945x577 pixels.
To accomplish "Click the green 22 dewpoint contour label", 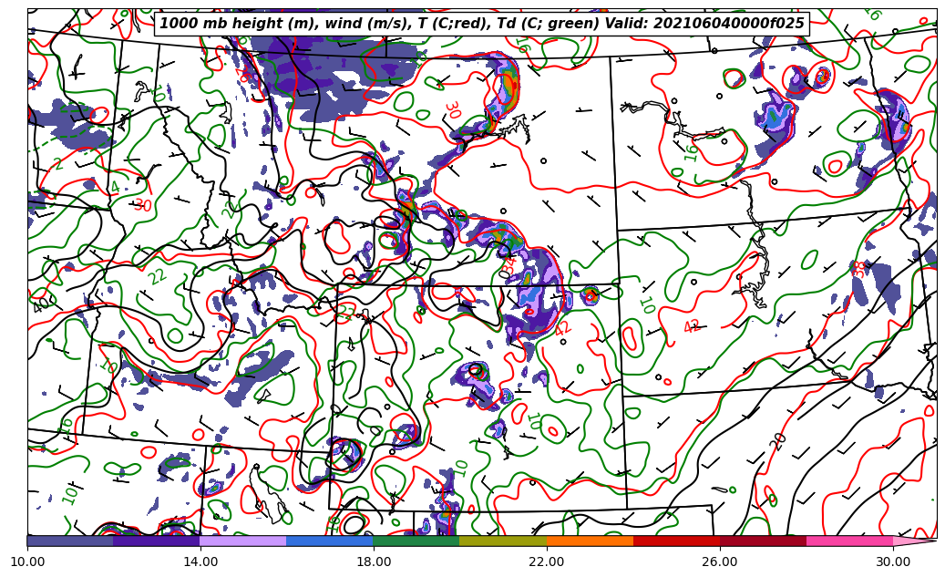I will [158, 276].
